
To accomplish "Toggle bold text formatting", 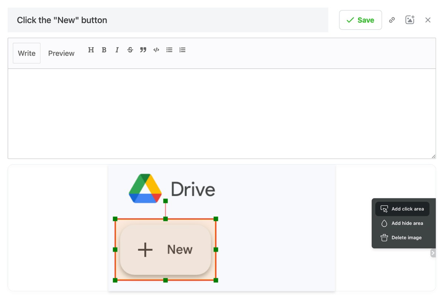I will pos(104,50).
